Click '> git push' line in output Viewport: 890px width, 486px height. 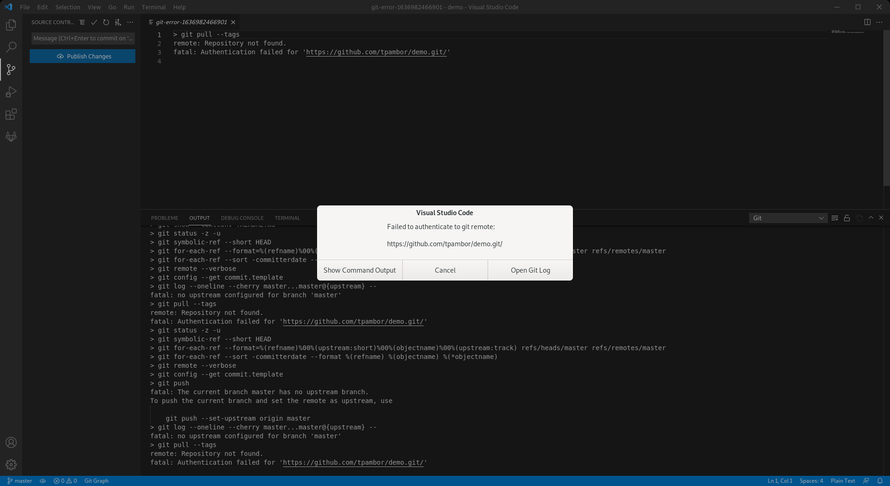pyautogui.click(x=170, y=383)
